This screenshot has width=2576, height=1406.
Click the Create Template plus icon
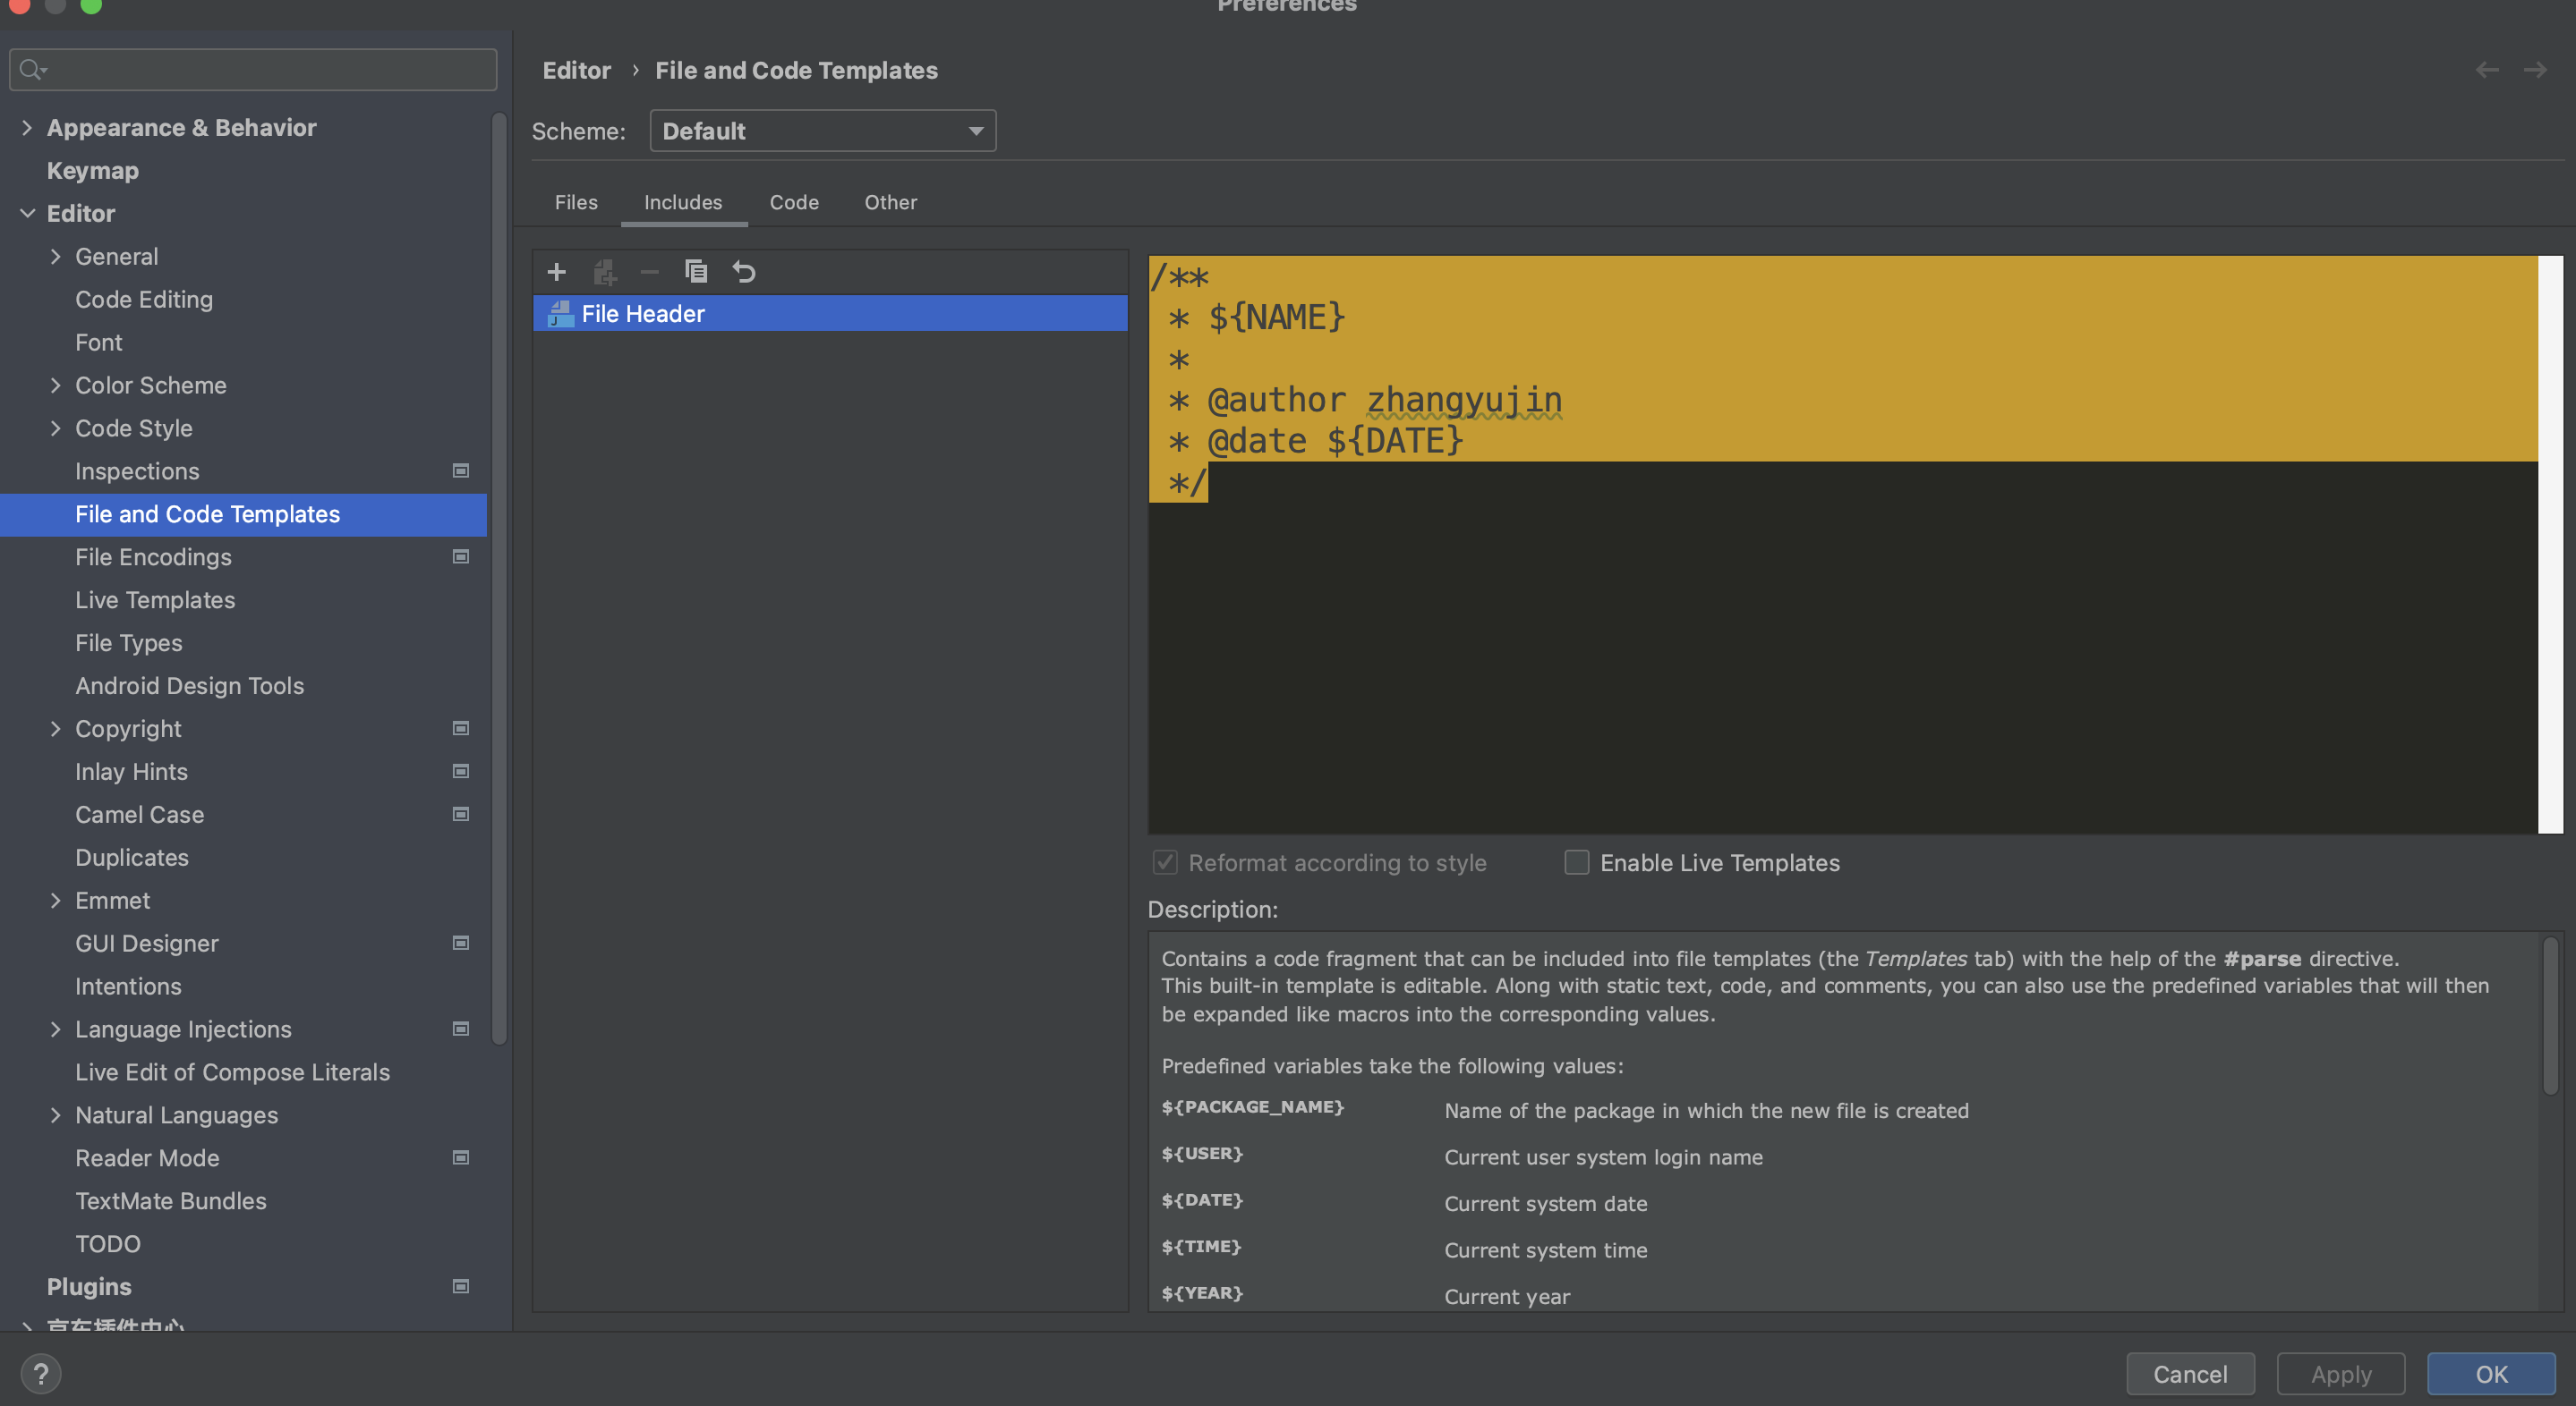click(x=557, y=272)
